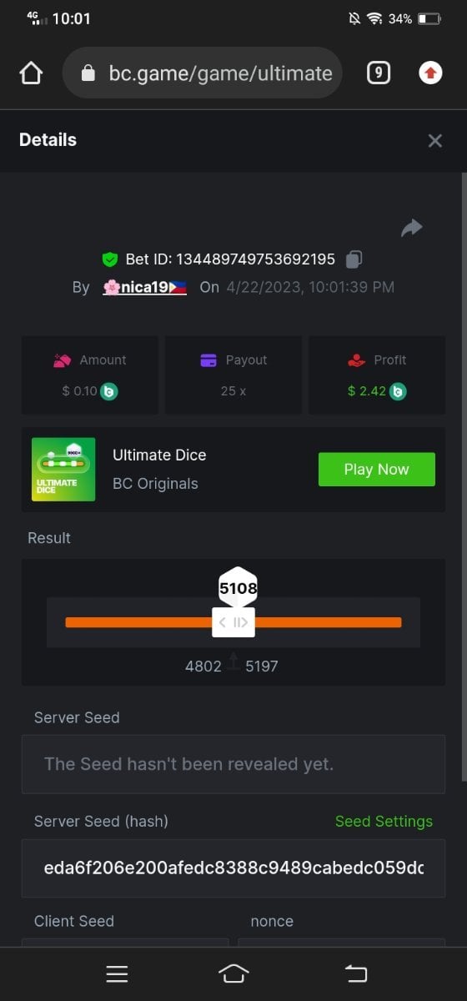Open the Ultimate Dice game thumbnail

point(63,470)
